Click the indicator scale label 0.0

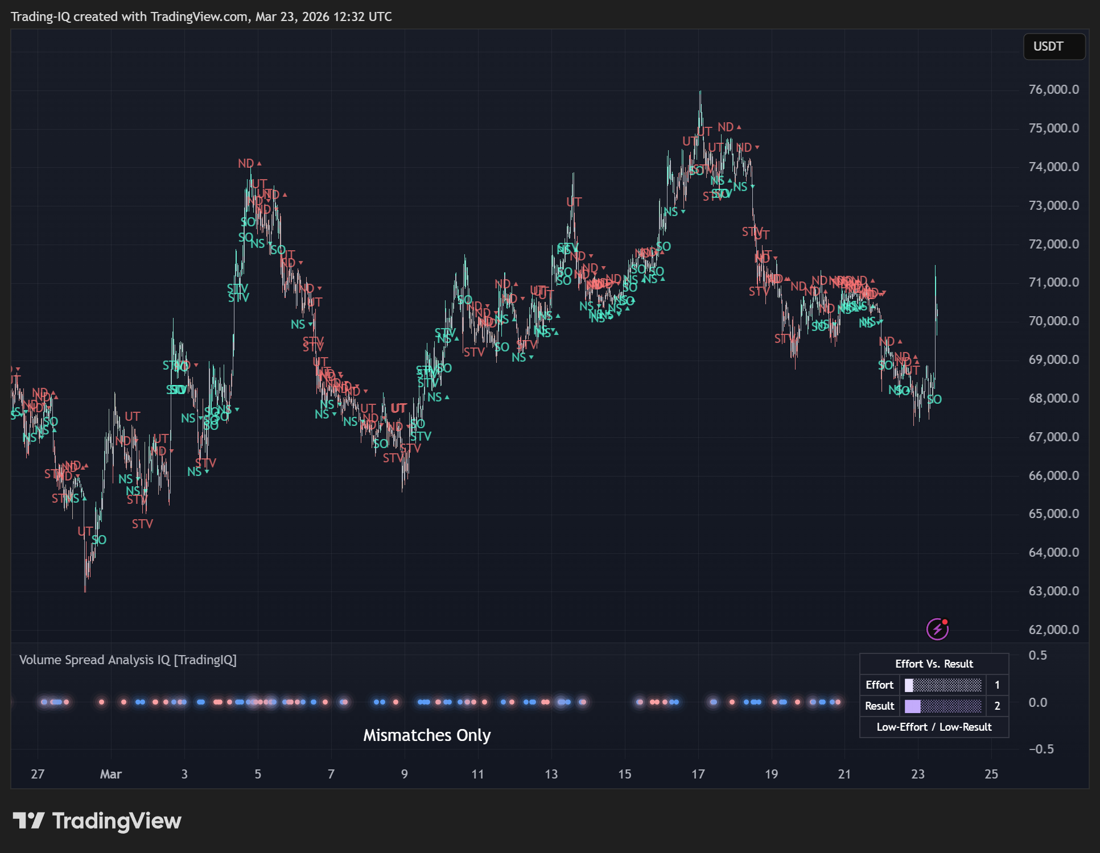coord(1037,702)
